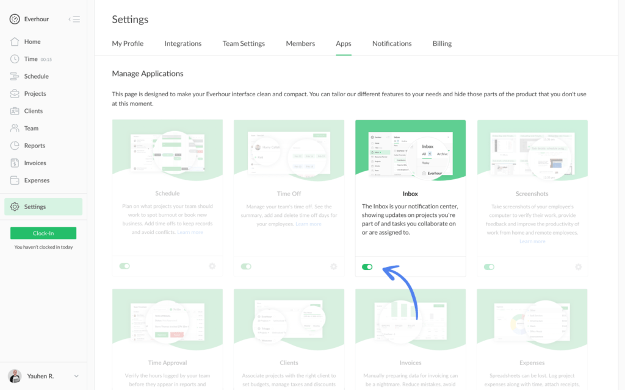The image size is (625, 390).
Task: Disable the Inbox application toggle
Action: pyautogui.click(x=367, y=267)
